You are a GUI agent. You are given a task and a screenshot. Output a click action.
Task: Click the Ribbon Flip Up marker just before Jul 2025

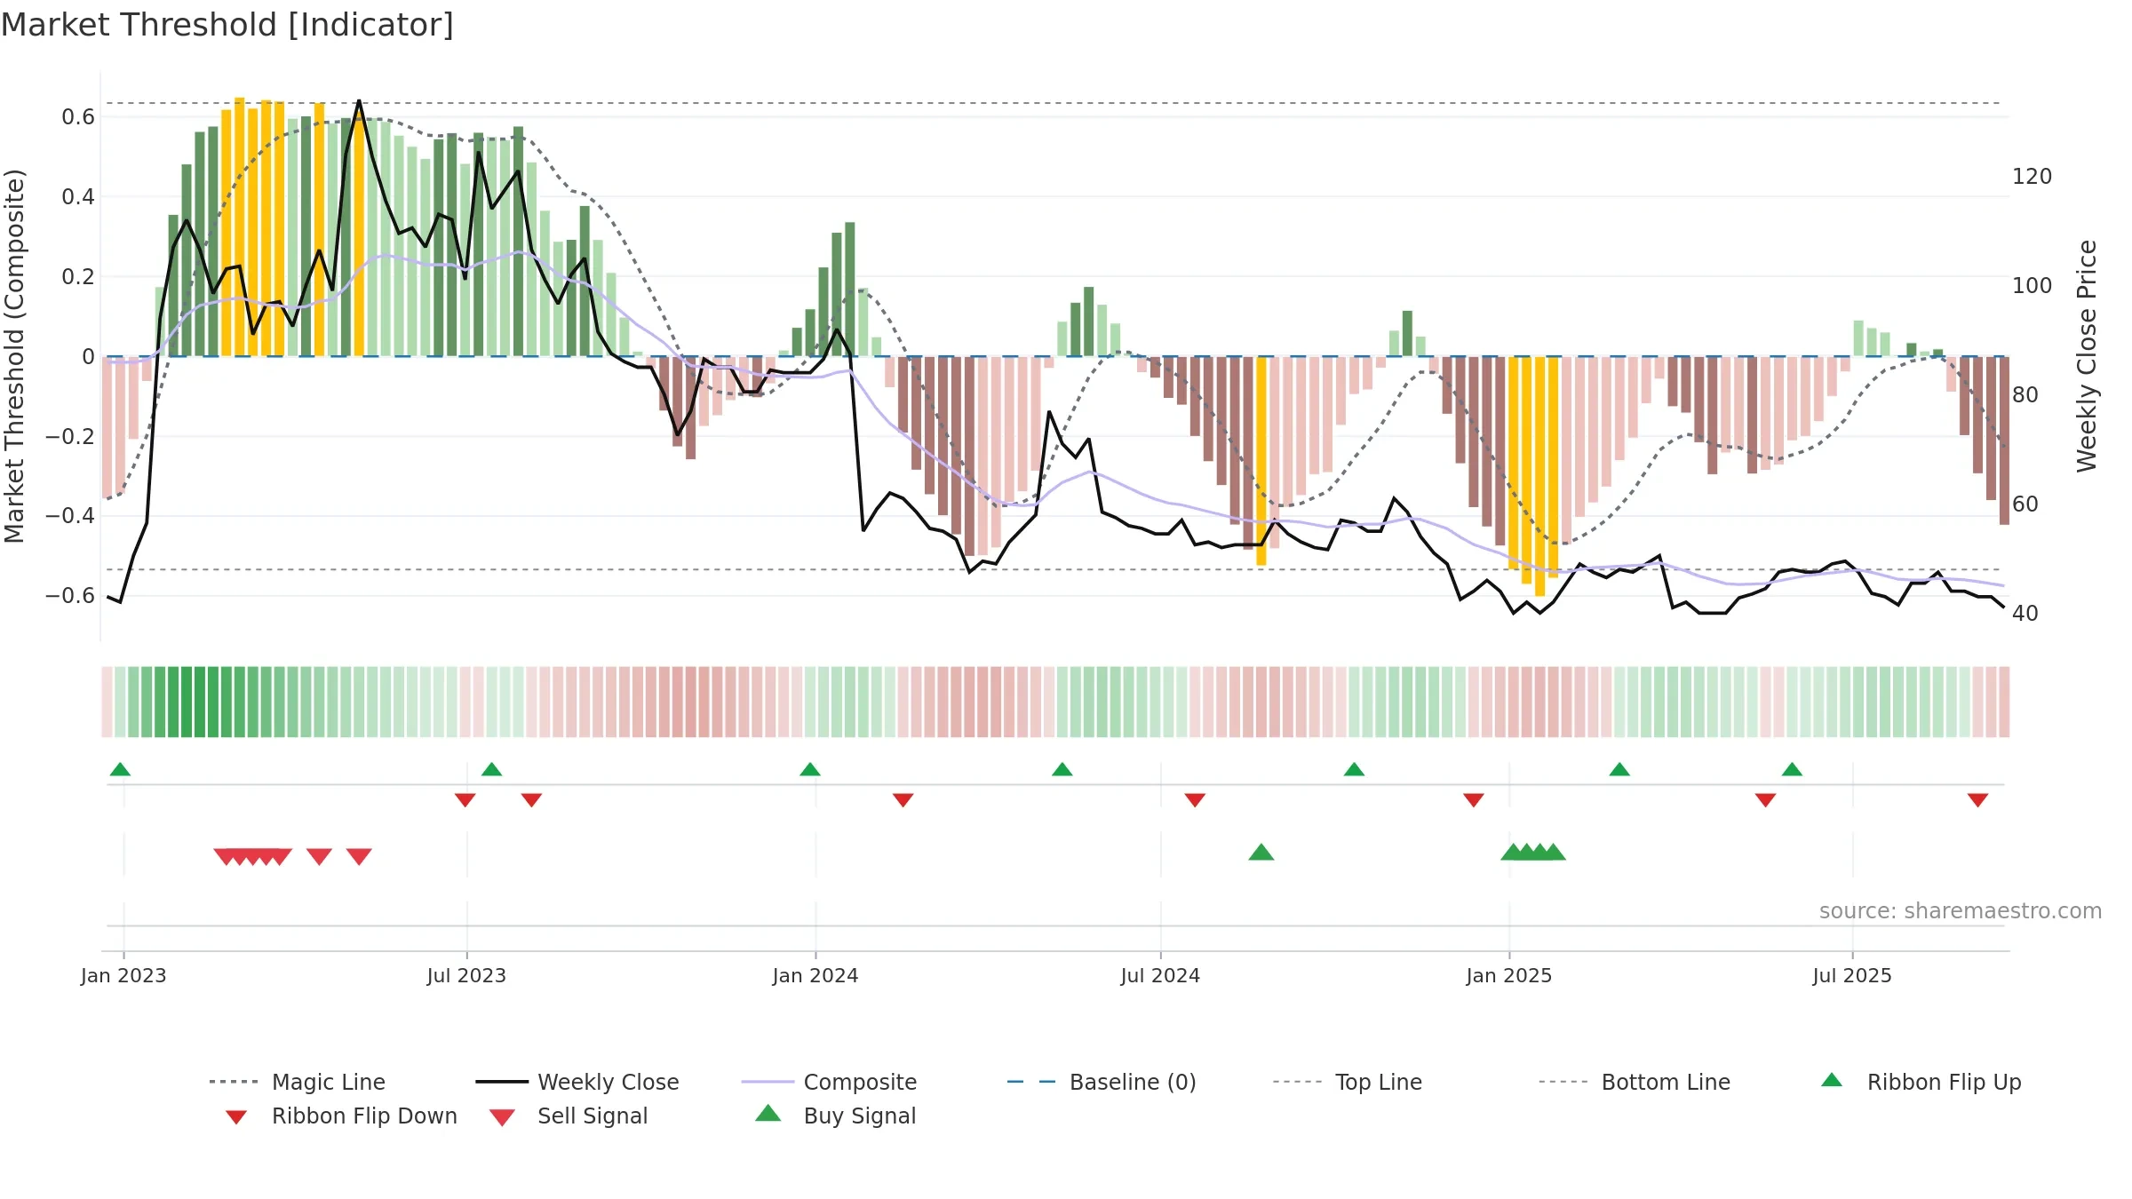[x=1792, y=769]
